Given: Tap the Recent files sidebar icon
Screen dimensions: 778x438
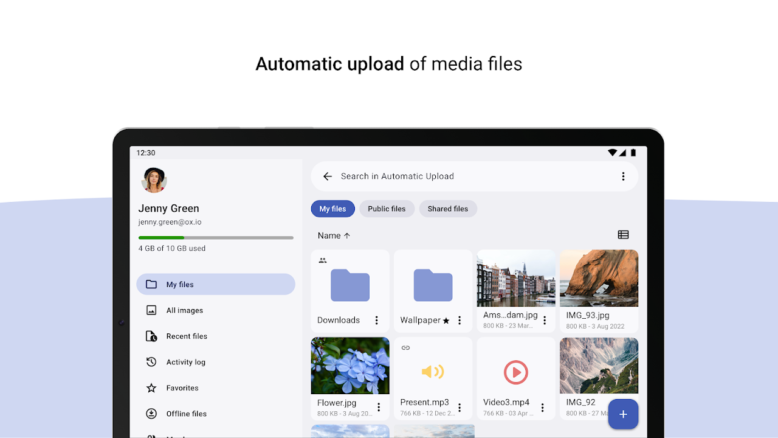Looking at the screenshot, I should pyautogui.click(x=151, y=336).
